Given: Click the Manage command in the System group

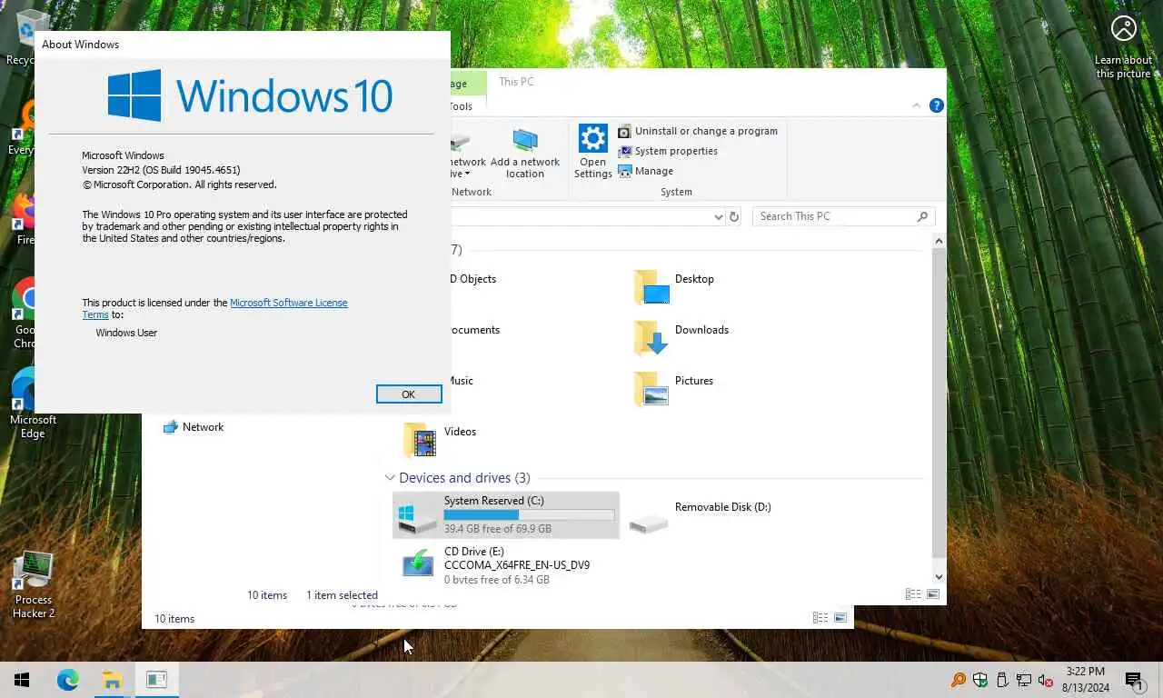Looking at the screenshot, I should (646, 171).
